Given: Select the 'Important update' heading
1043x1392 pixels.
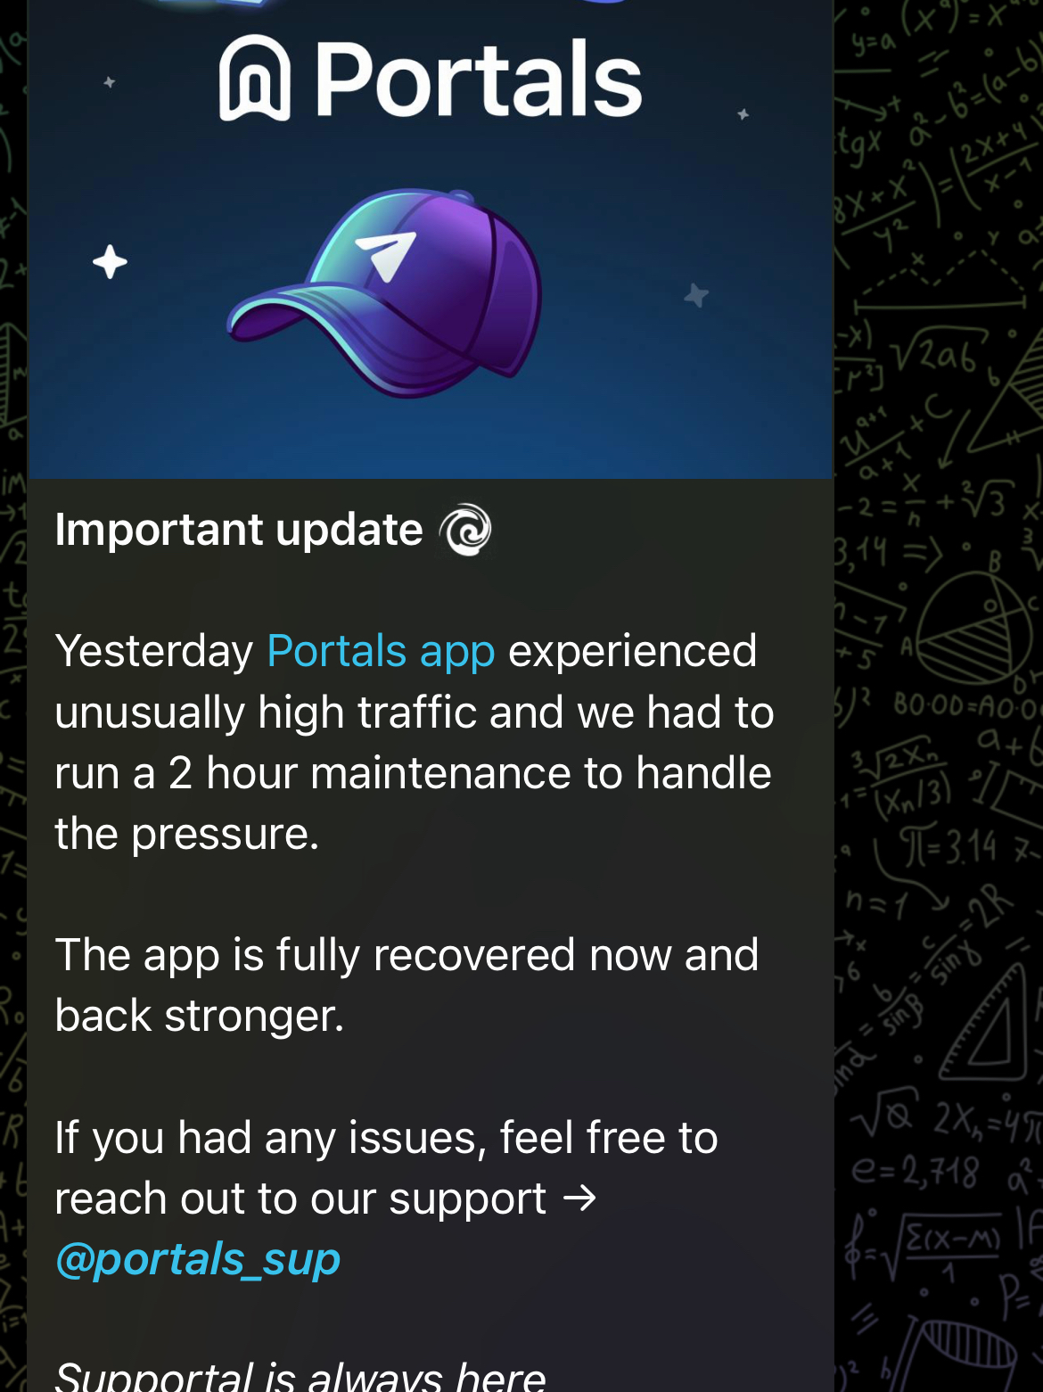Looking at the screenshot, I should click(239, 530).
